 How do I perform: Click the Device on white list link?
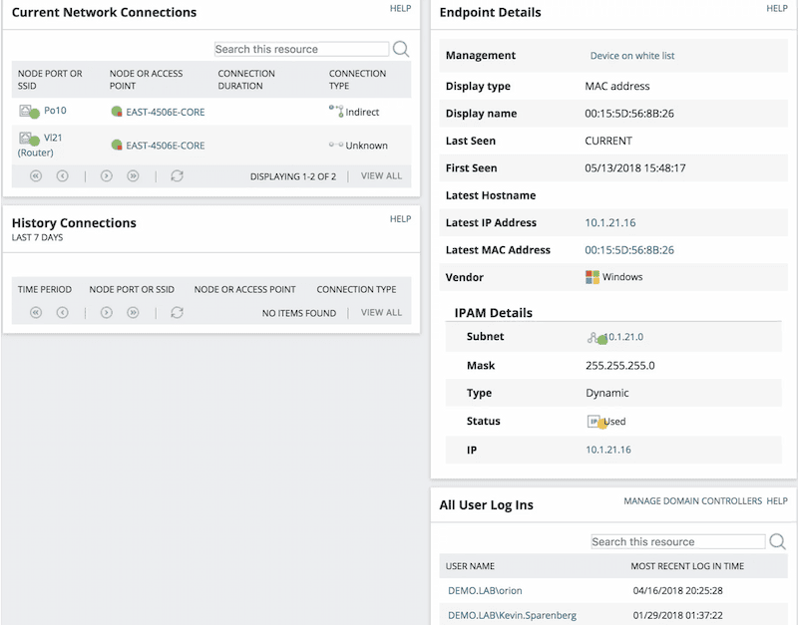coord(632,56)
